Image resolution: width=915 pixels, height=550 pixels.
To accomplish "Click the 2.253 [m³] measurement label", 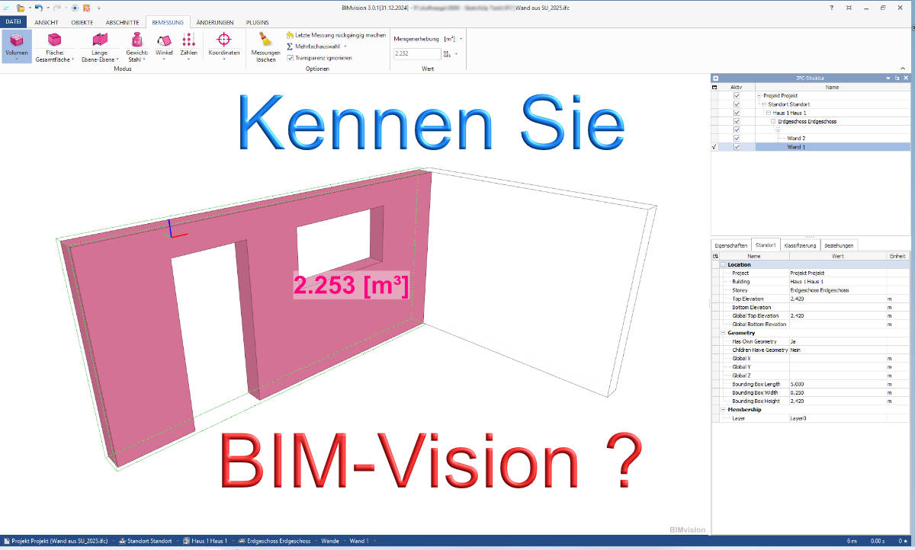I will [352, 286].
